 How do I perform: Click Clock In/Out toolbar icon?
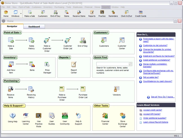tap(126, 14)
